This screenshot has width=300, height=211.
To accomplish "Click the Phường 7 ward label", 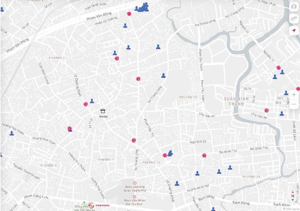I will point(106,159).
